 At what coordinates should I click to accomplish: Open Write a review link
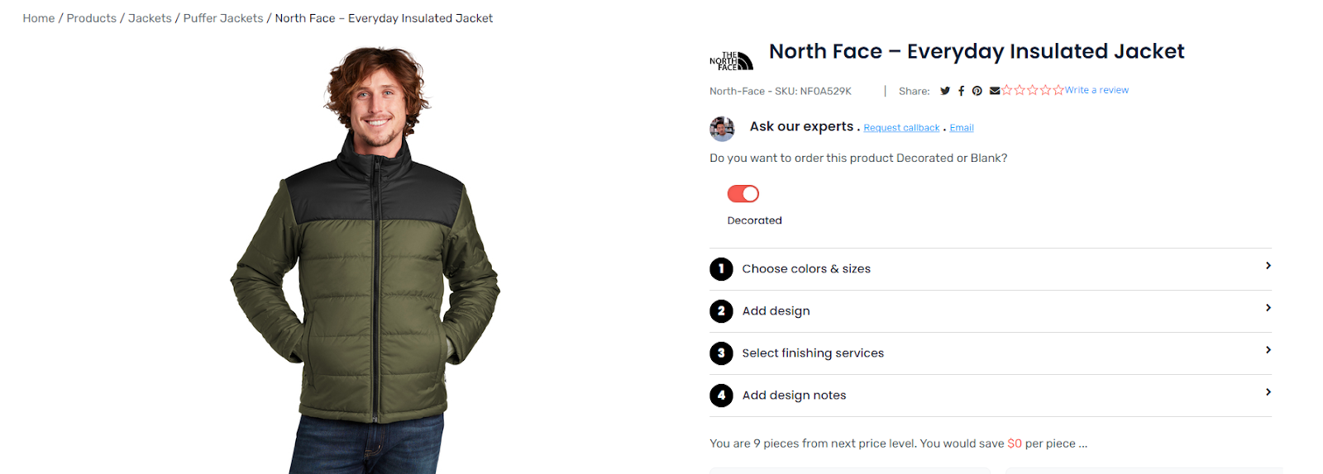coord(1096,90)
